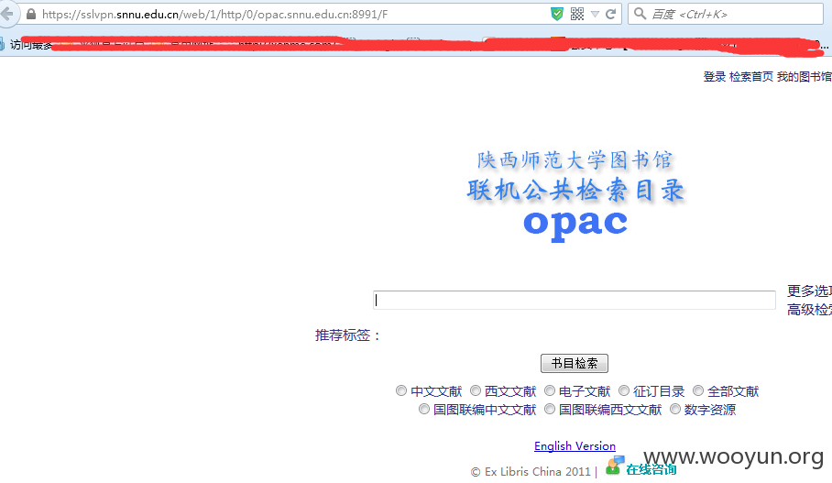Click the green shield icon in address bar
The width and height of the screenshot is (832, 483).
click(556, 15)
